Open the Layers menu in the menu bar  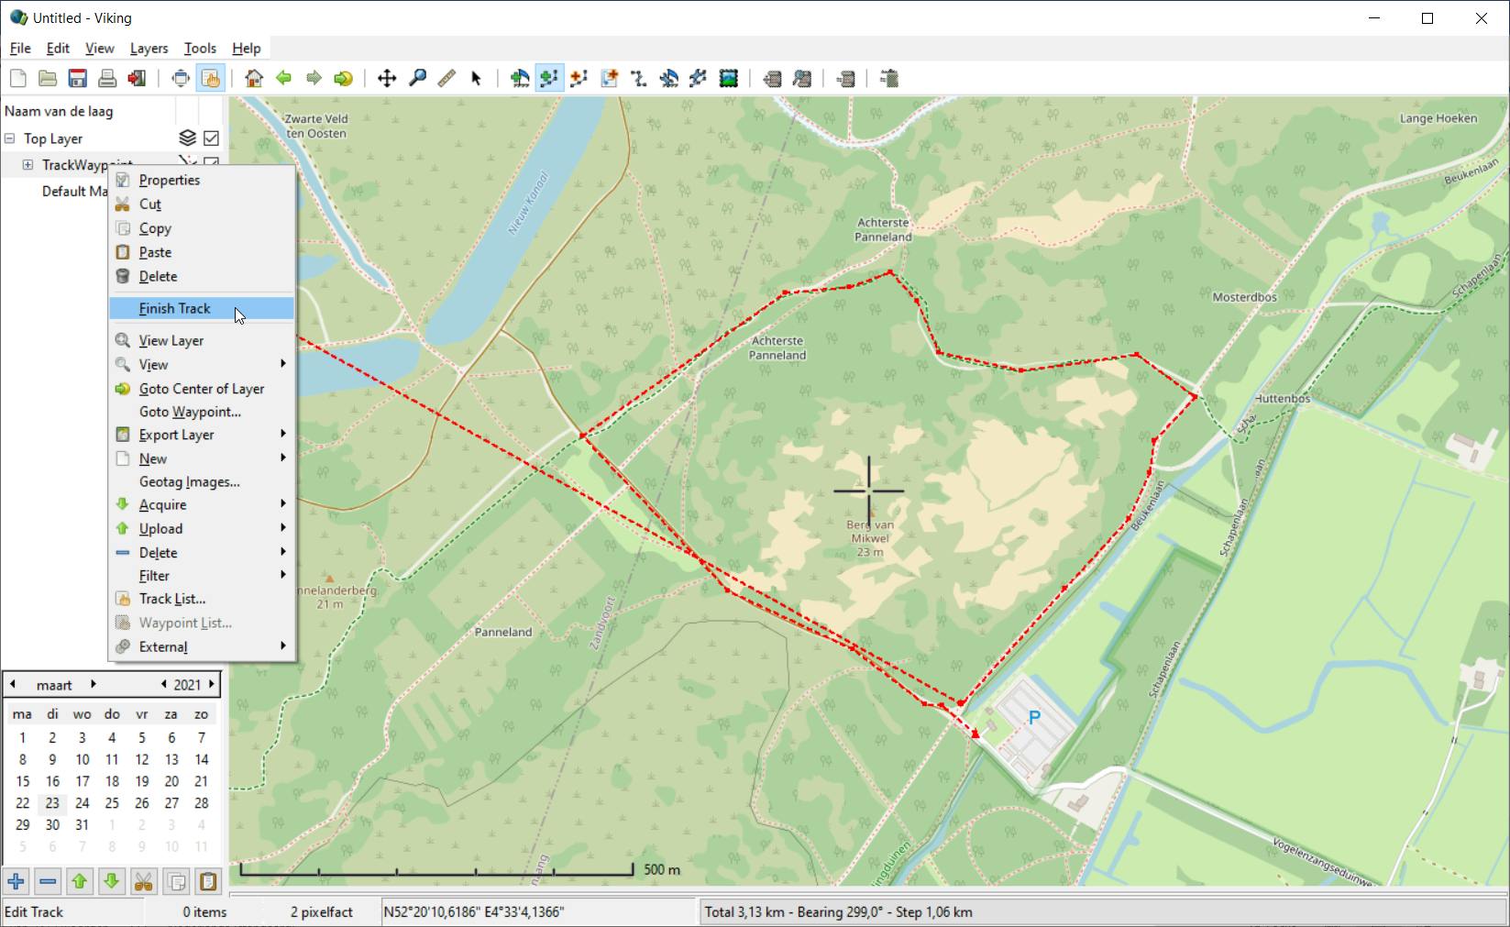[149, 49]
